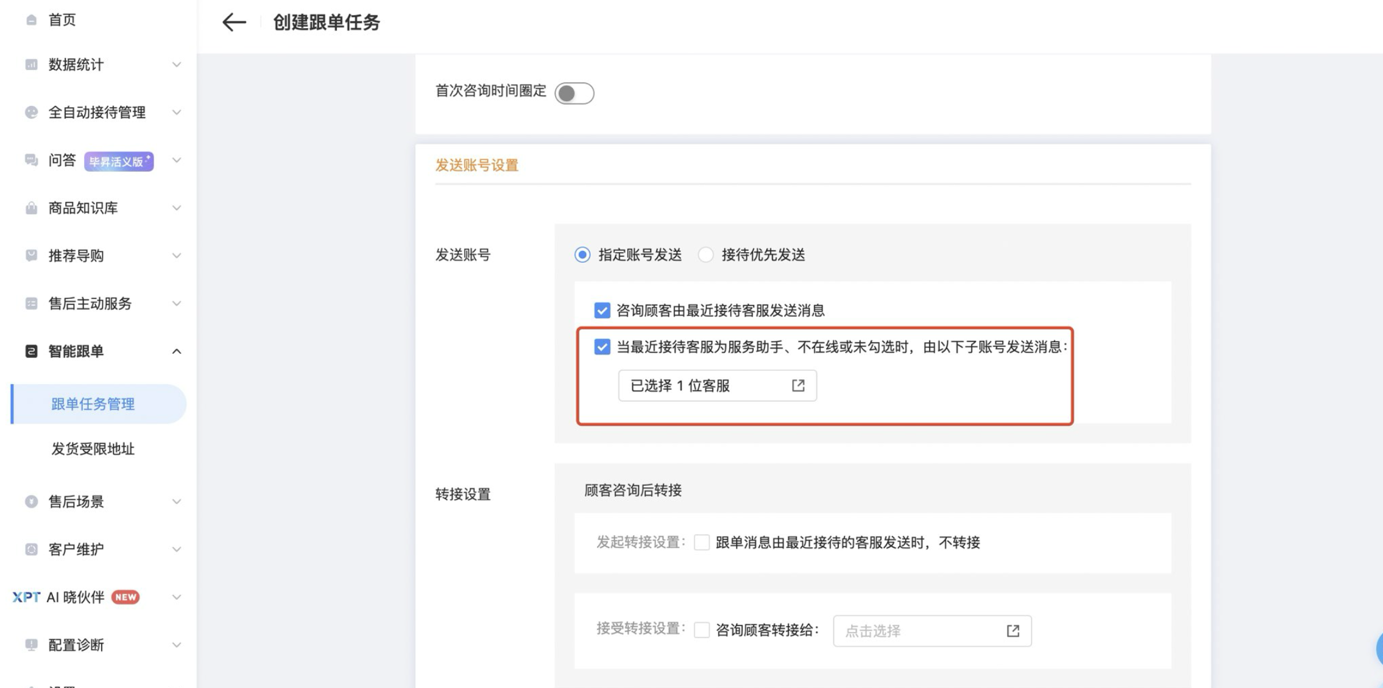
Task: Expand 问答 menu chevron
Action: pyautogui.click(x=177, y=160)
